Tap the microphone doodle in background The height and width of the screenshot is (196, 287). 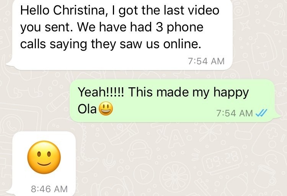pos(109,161)
